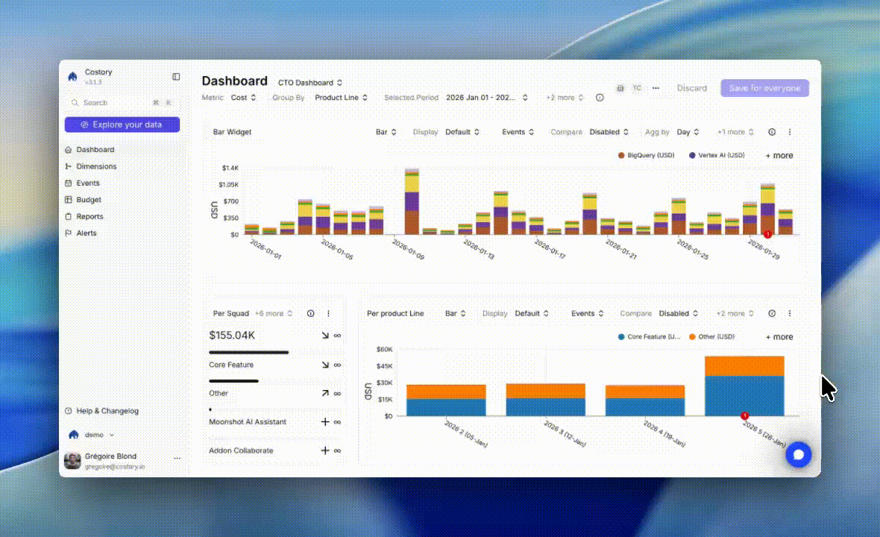Screen dimensions: 880x537
Task: Expand the +1 more options in Bar Widget
Action: [736, 132]
